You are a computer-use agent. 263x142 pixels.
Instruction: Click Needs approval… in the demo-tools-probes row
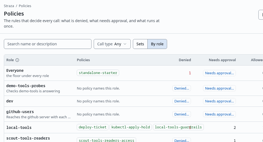pyautogui.click(x=219, y=88)
